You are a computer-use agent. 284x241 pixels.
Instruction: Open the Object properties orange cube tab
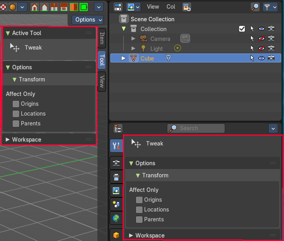pyautogui.click(x=116, y=235)
